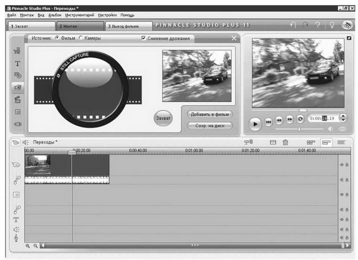Click the trash delete clip icon

click(x=286, y=142)
